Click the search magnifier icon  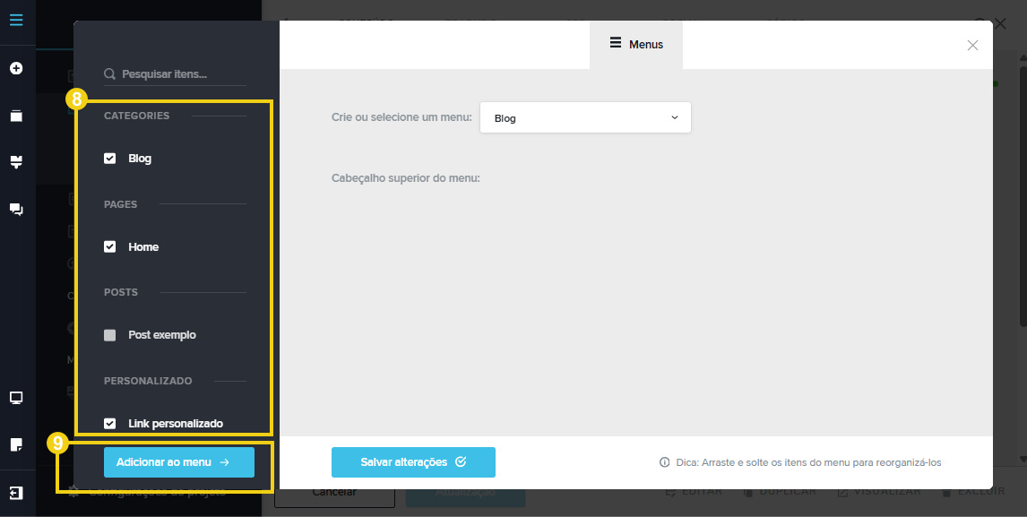[x=110, y=74]
